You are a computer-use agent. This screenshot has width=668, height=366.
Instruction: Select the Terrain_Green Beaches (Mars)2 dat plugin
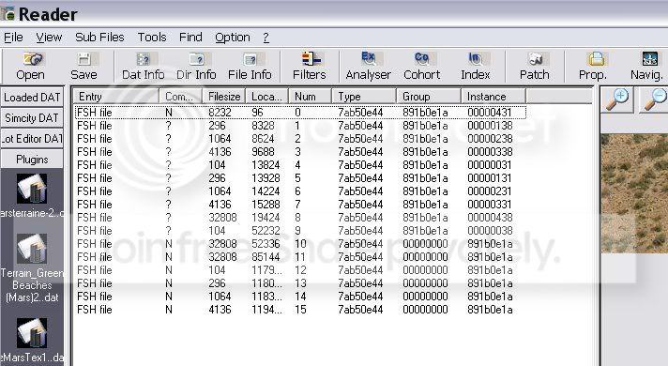32,267
